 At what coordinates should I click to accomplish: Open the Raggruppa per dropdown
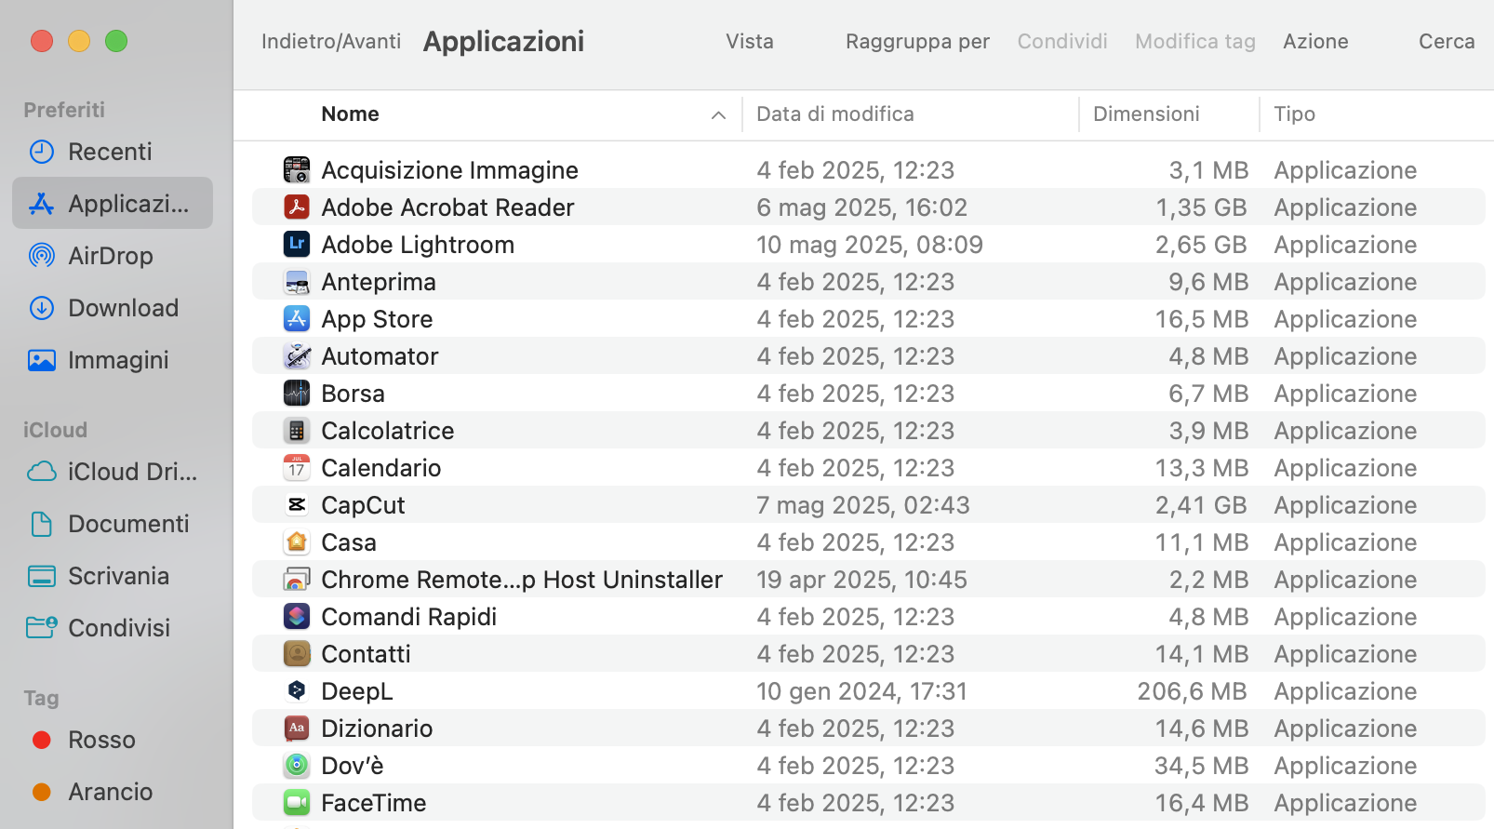click(x=916, y=41)
